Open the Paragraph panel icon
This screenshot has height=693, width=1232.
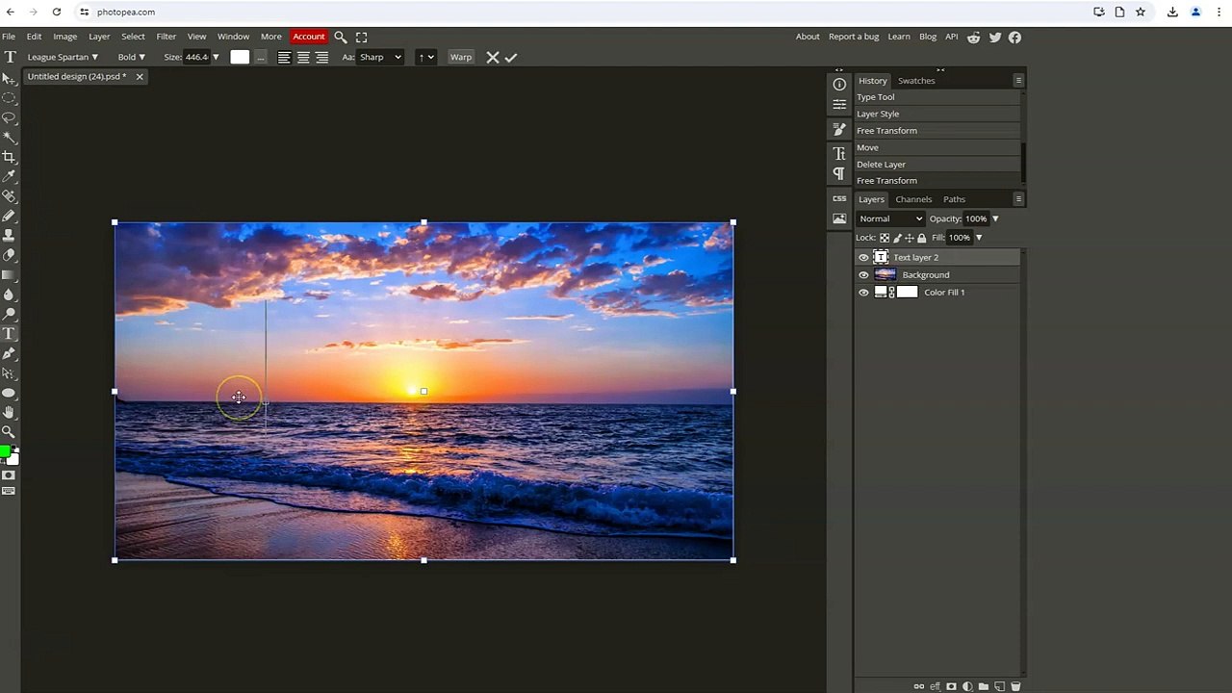(839, 173)
